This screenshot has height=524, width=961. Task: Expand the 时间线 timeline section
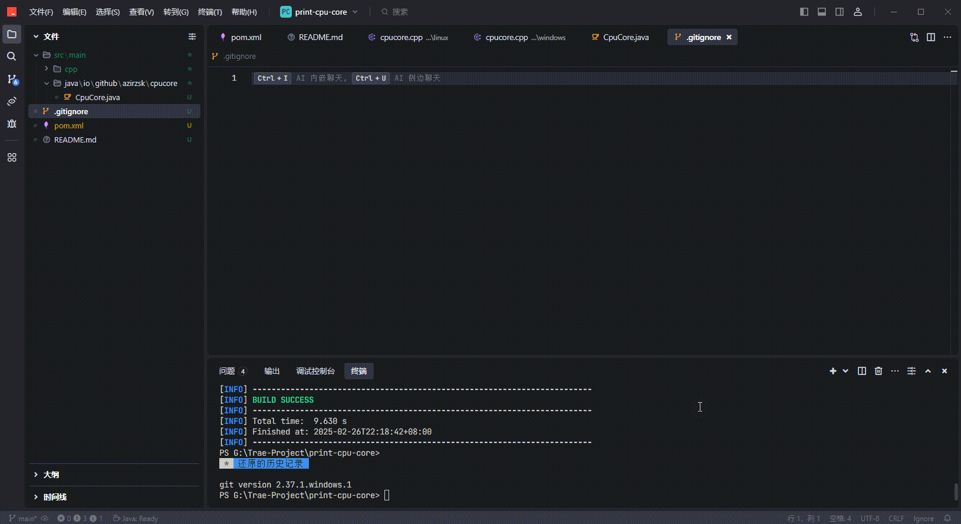tap(114, 497)
